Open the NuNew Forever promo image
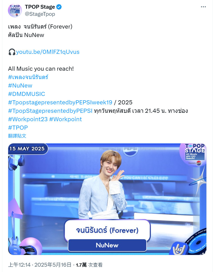Image resolution: width=213 pixels, height=272 pixels. 107,199
